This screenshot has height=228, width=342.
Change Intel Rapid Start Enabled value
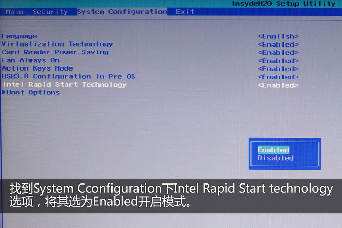point(278,85)
